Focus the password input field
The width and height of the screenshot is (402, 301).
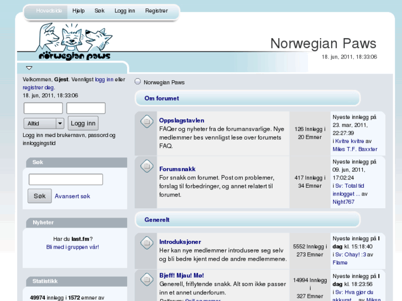[x=86, y=108]
